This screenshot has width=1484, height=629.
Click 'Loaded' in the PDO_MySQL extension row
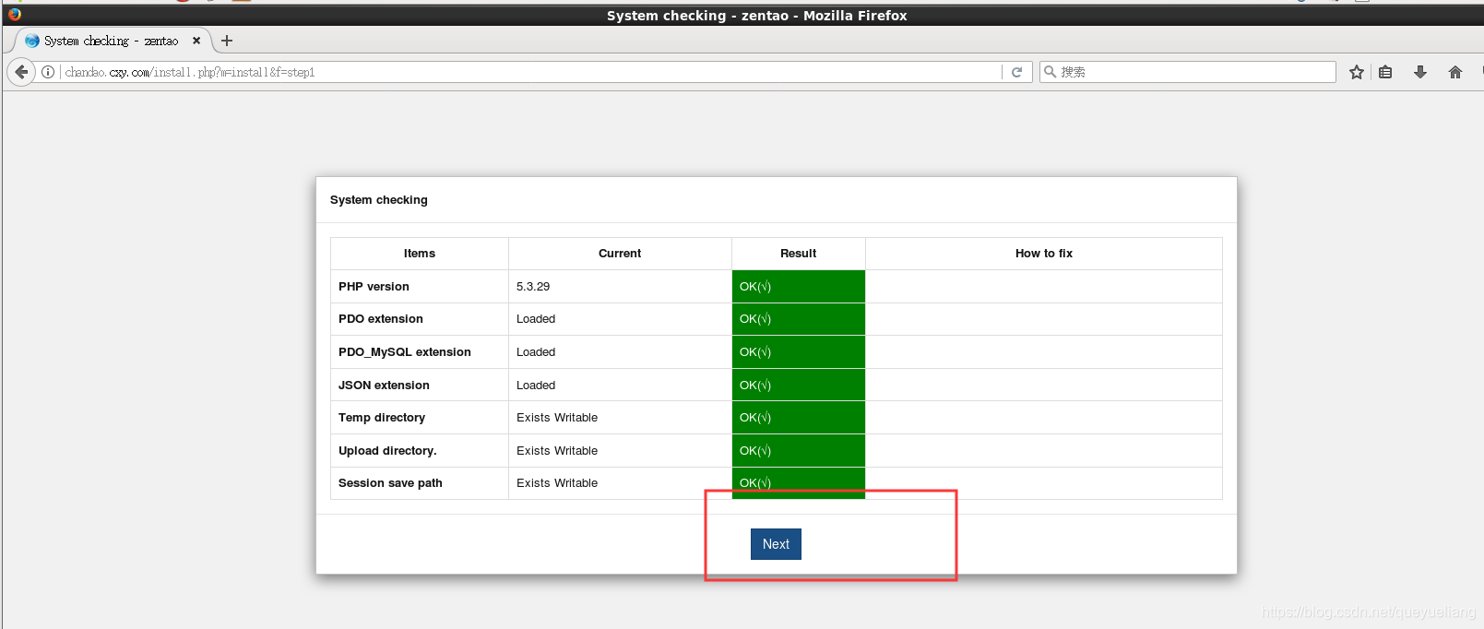536,352
